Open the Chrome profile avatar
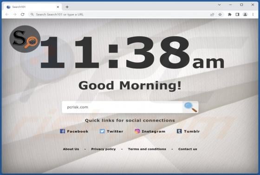260x175 pixels. tap(245, 14)
